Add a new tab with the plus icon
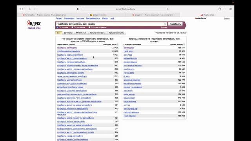 [225, 9]
